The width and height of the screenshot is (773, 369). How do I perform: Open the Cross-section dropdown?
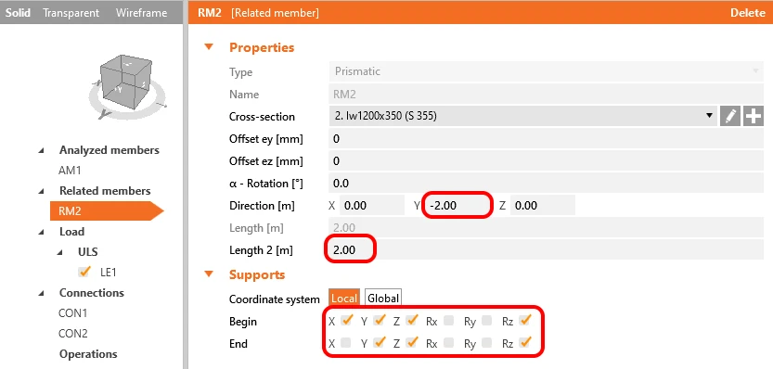(x=523, y=116)
